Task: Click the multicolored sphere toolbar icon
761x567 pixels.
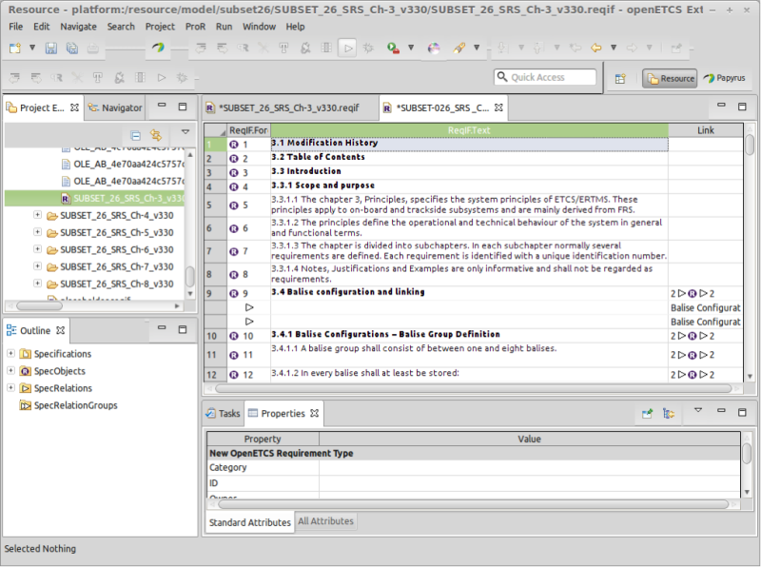Action: 434,48
